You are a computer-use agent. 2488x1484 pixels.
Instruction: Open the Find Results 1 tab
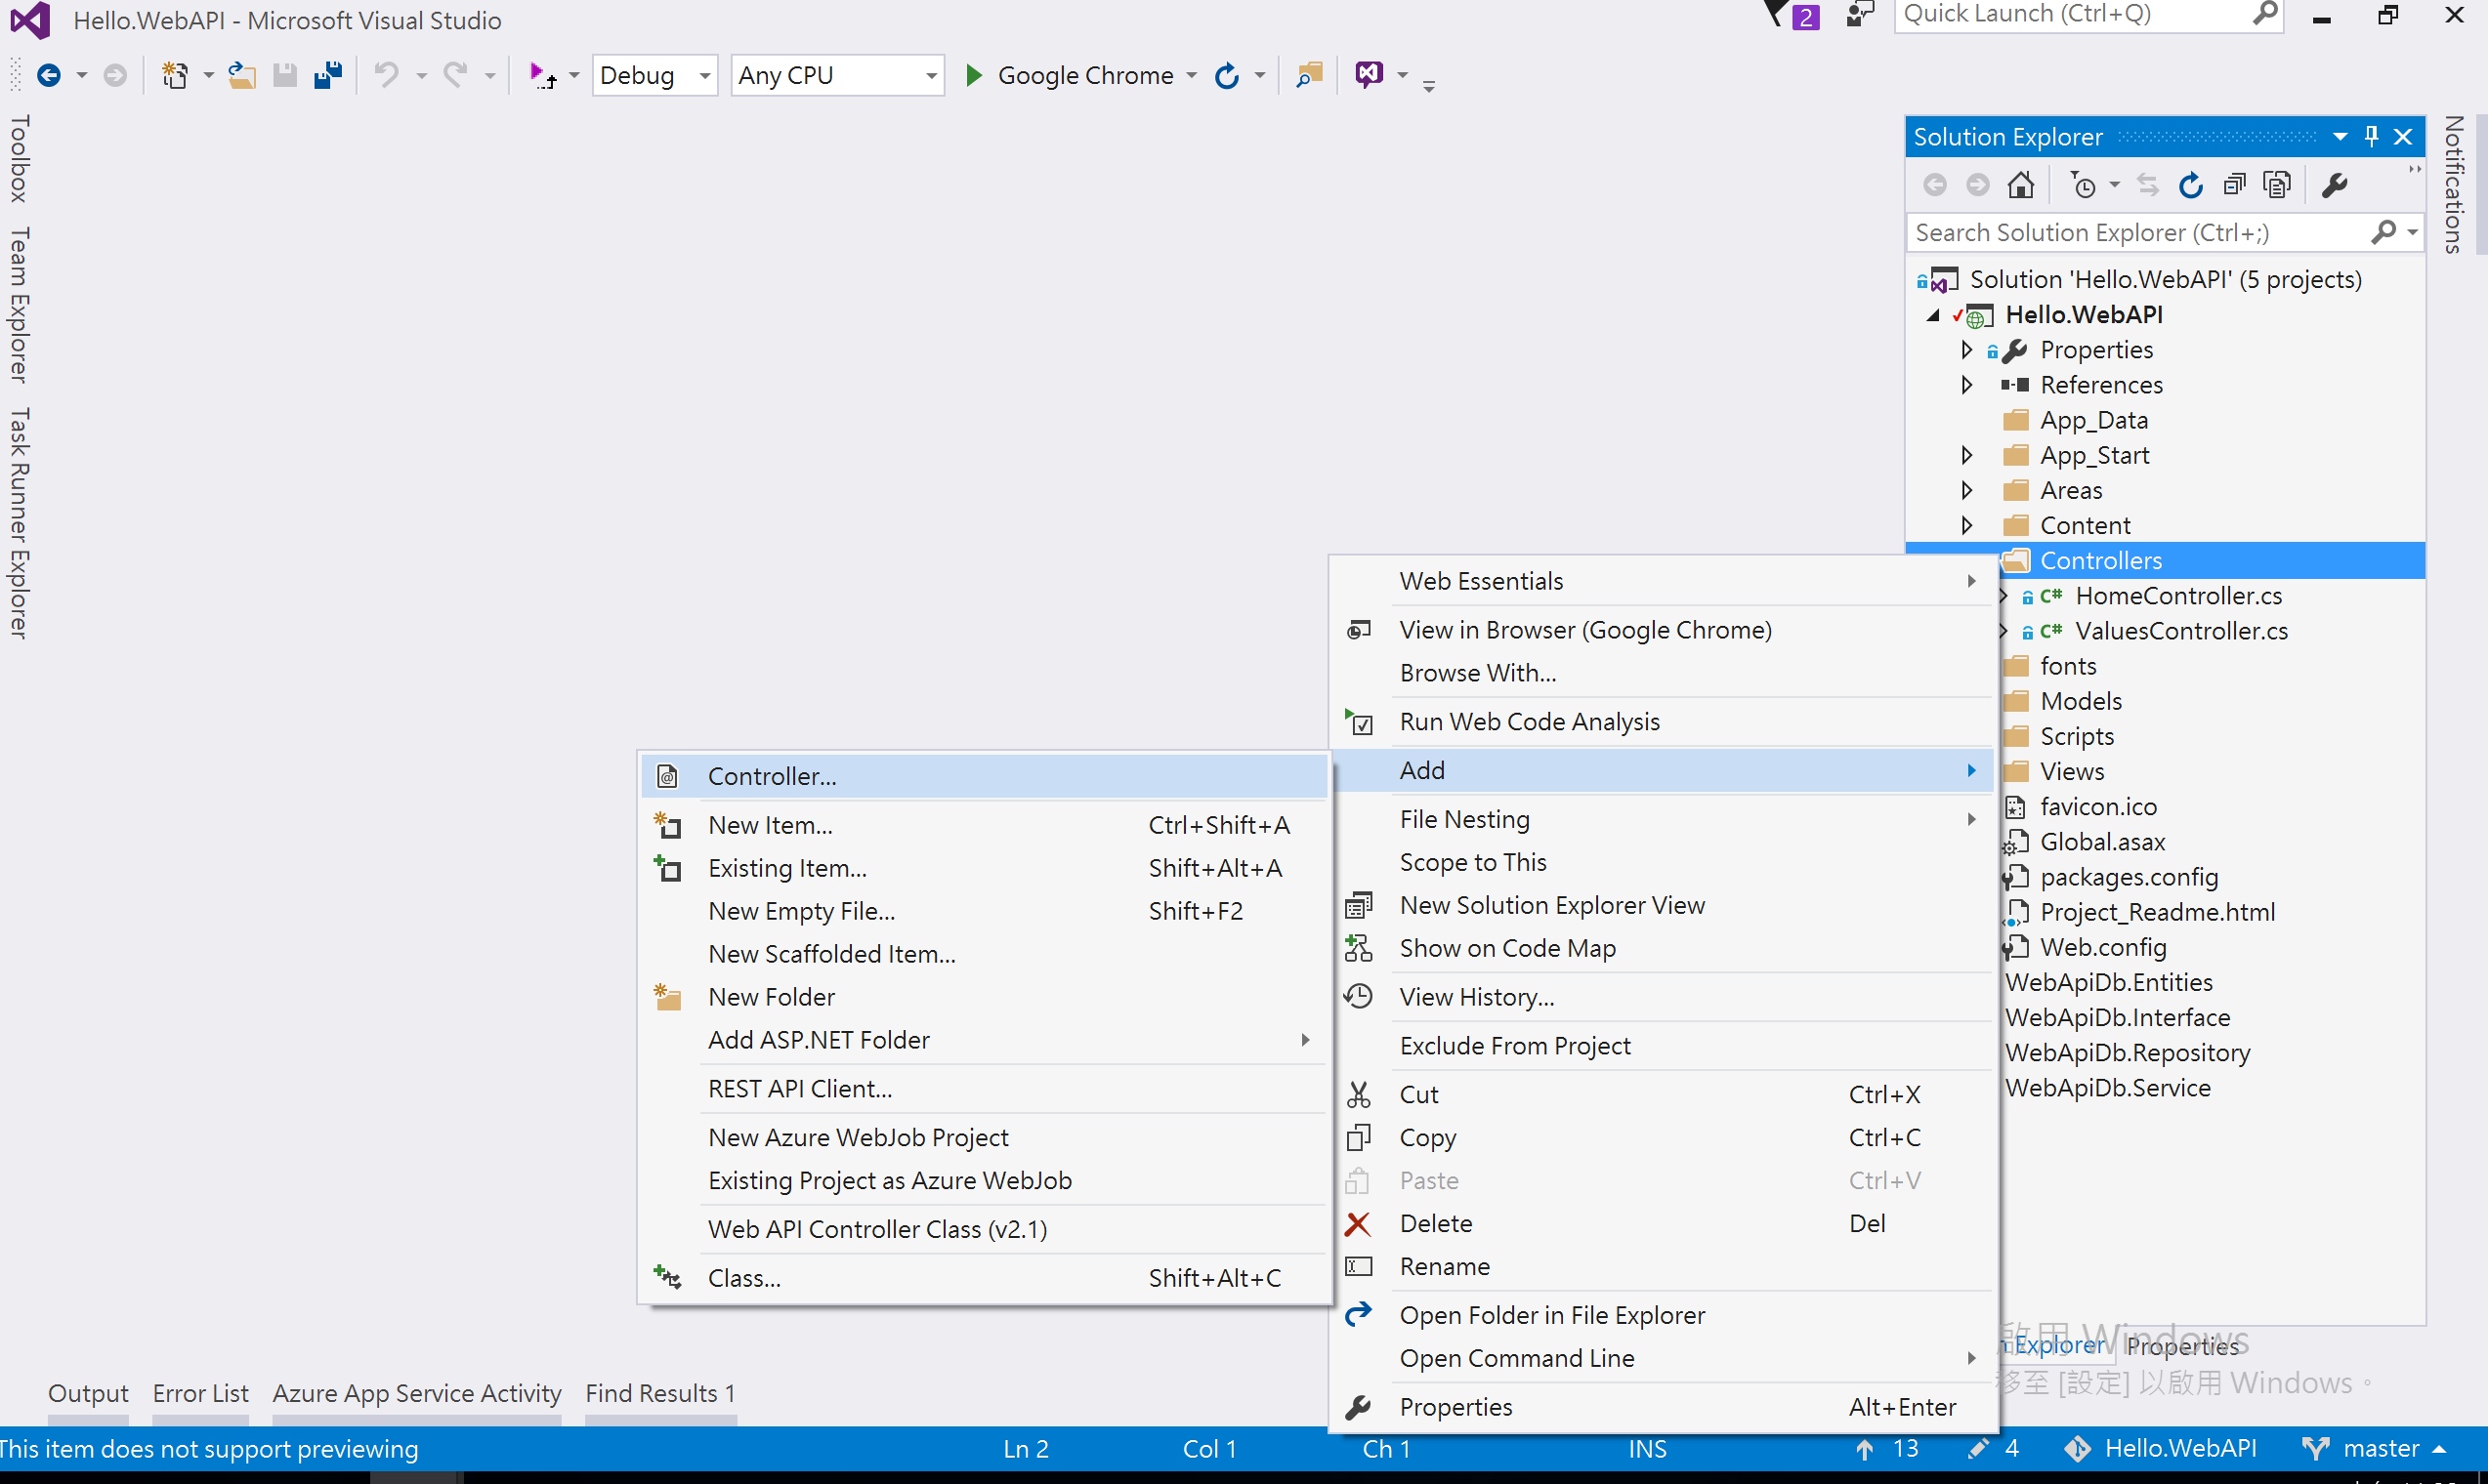[x=660, y=1393]
